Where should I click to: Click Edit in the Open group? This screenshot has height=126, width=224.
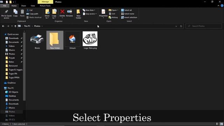[x=112, y=14]
